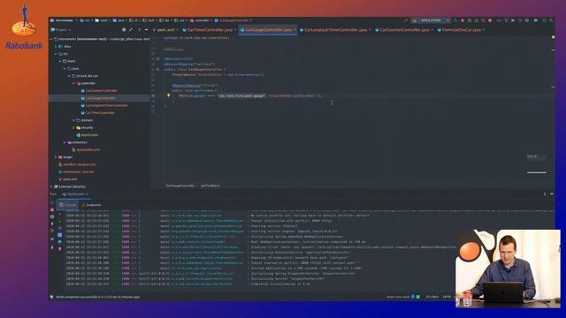Click the expand-all icon in Project panel
Image resolution: width=566 pixels, height=318 pixels.
click(x=131, y=30)
